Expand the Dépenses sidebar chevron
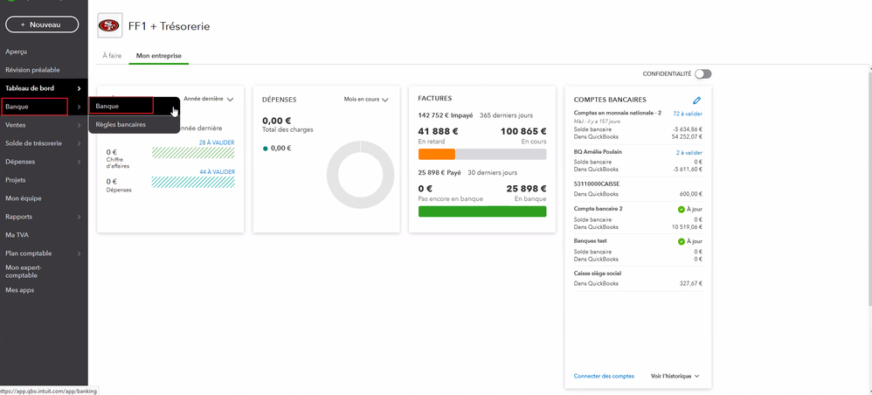 (x=79, y=162)
